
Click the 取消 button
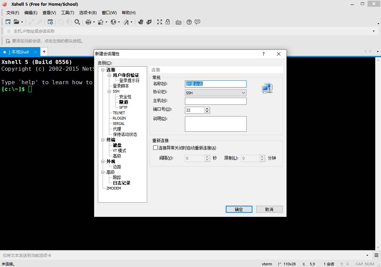[269, 209]
